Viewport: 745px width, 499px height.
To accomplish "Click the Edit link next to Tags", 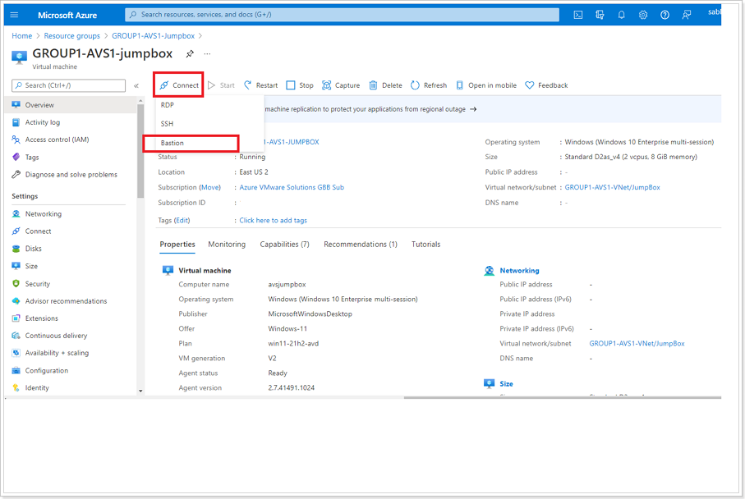I will click(x=182, y=220).
